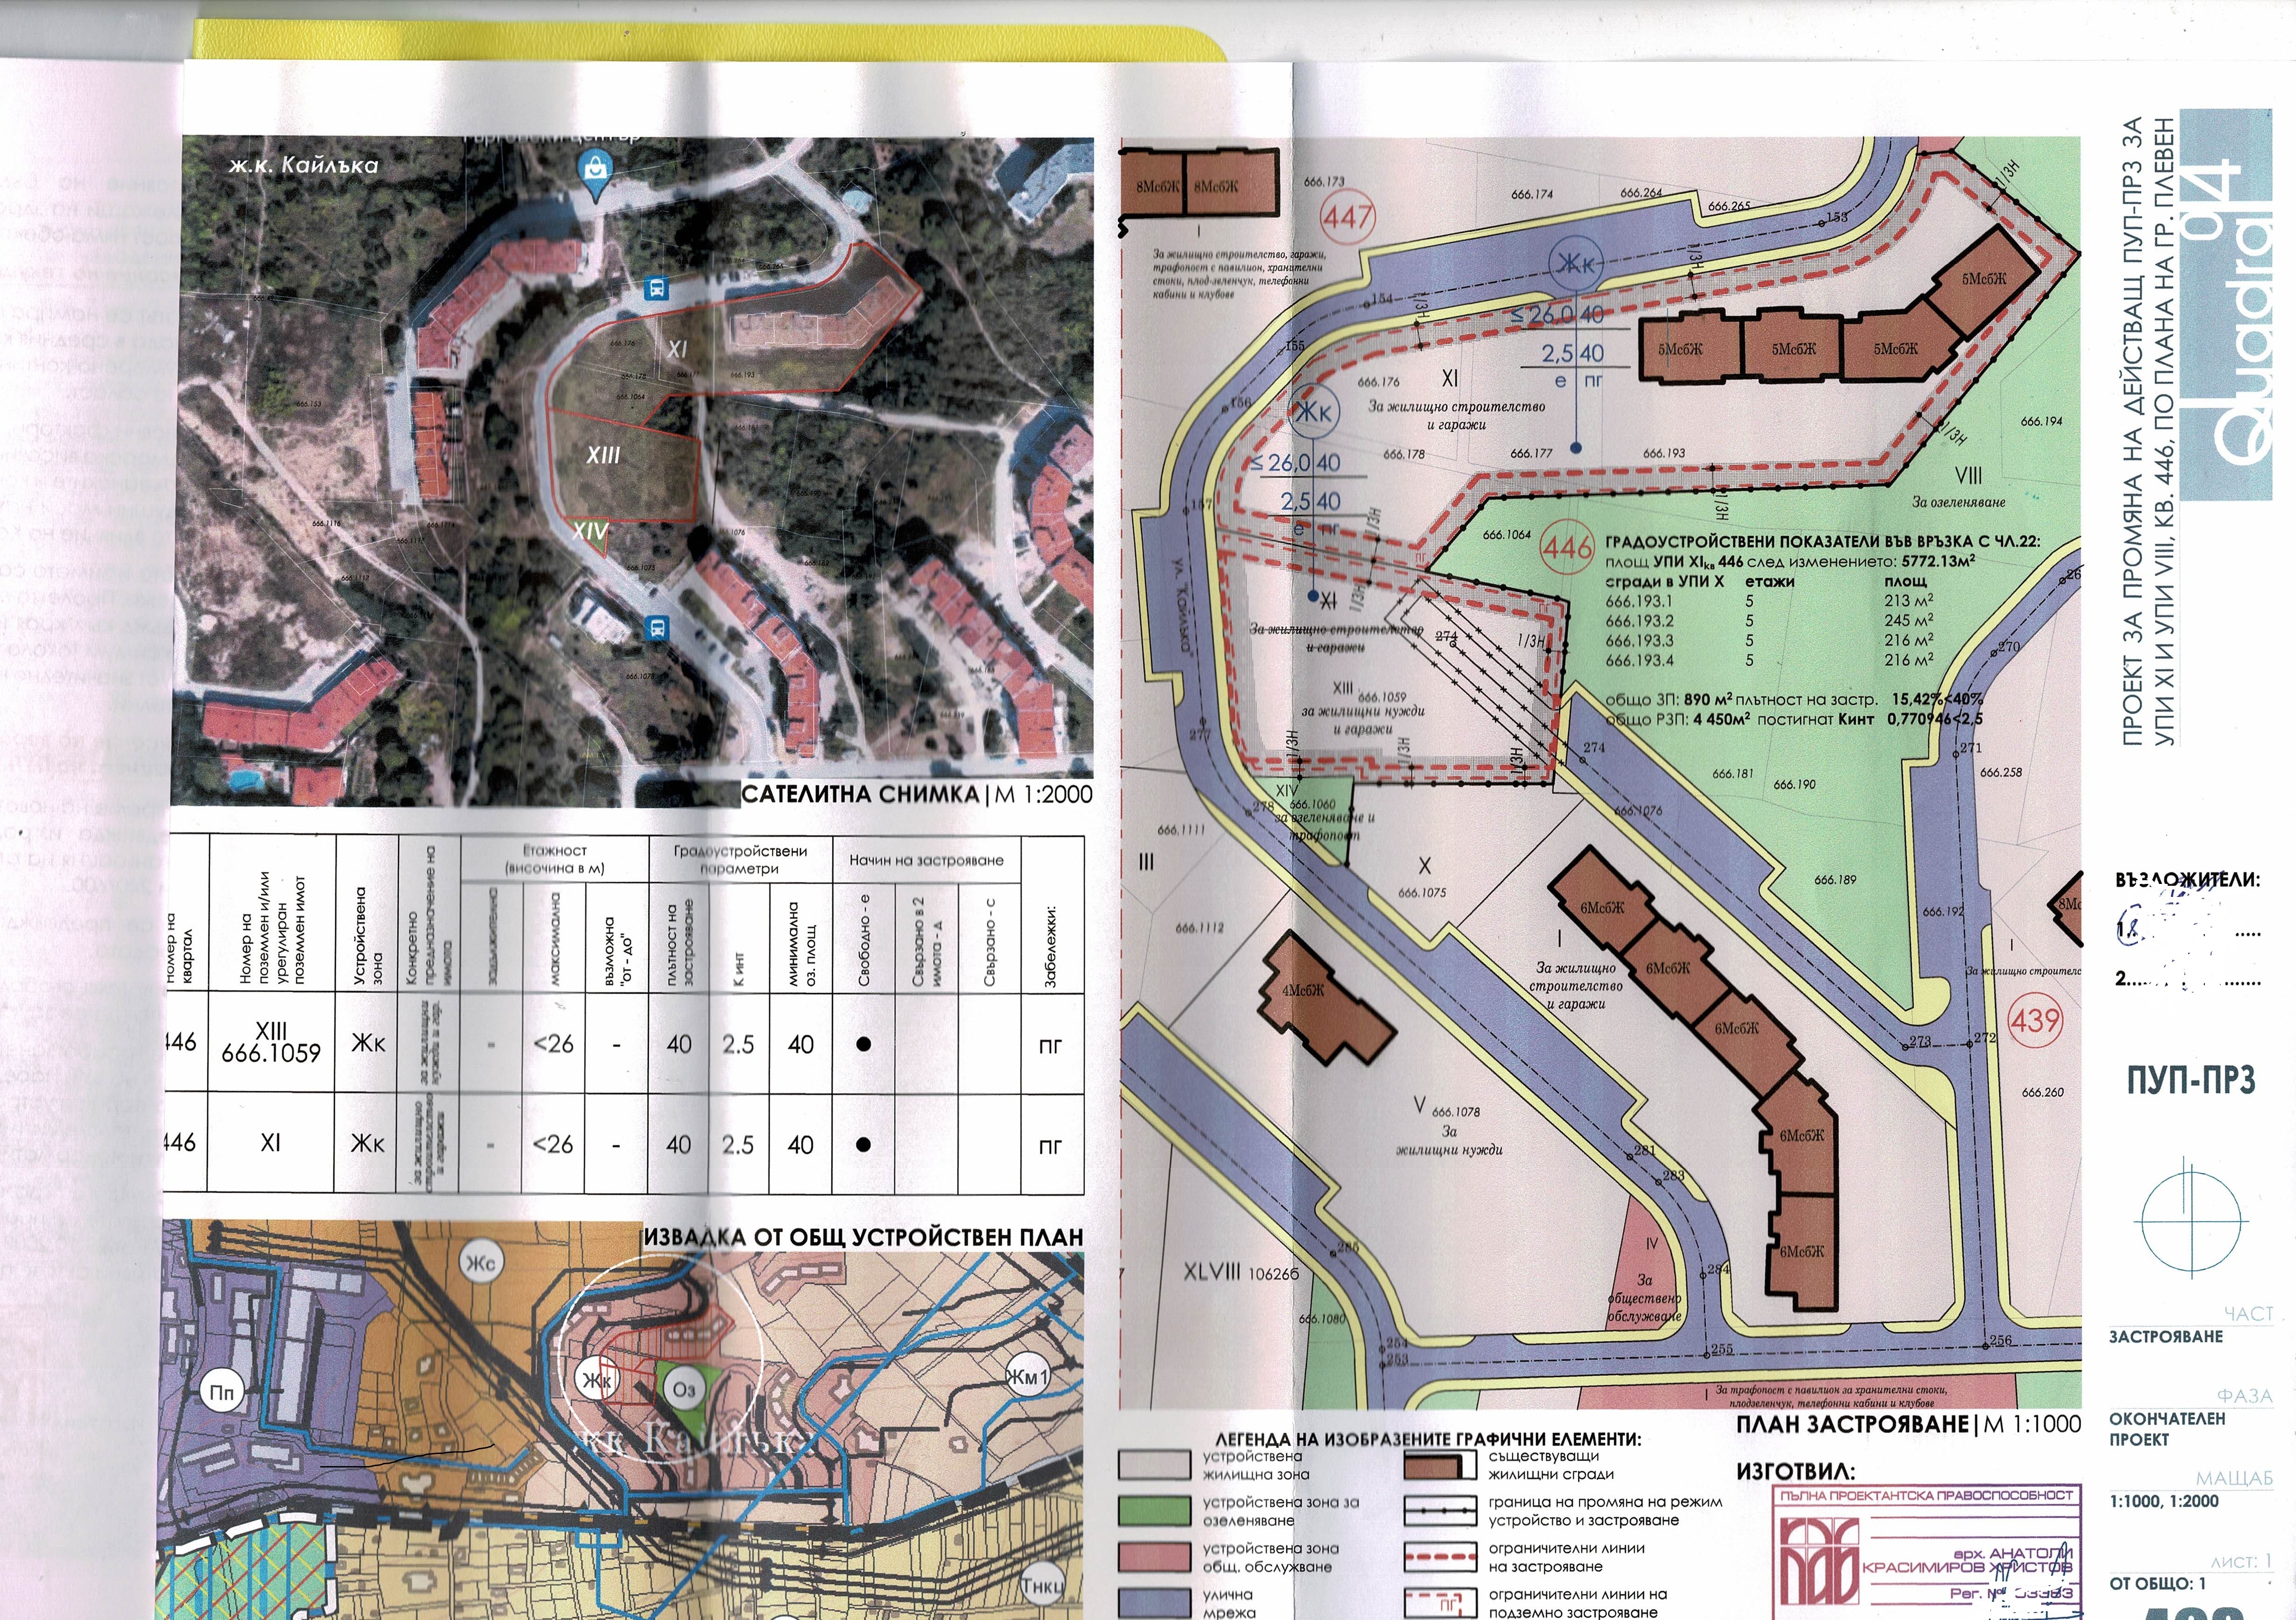
Task: Click the circled Пп zone marker
Action: 222,1391
